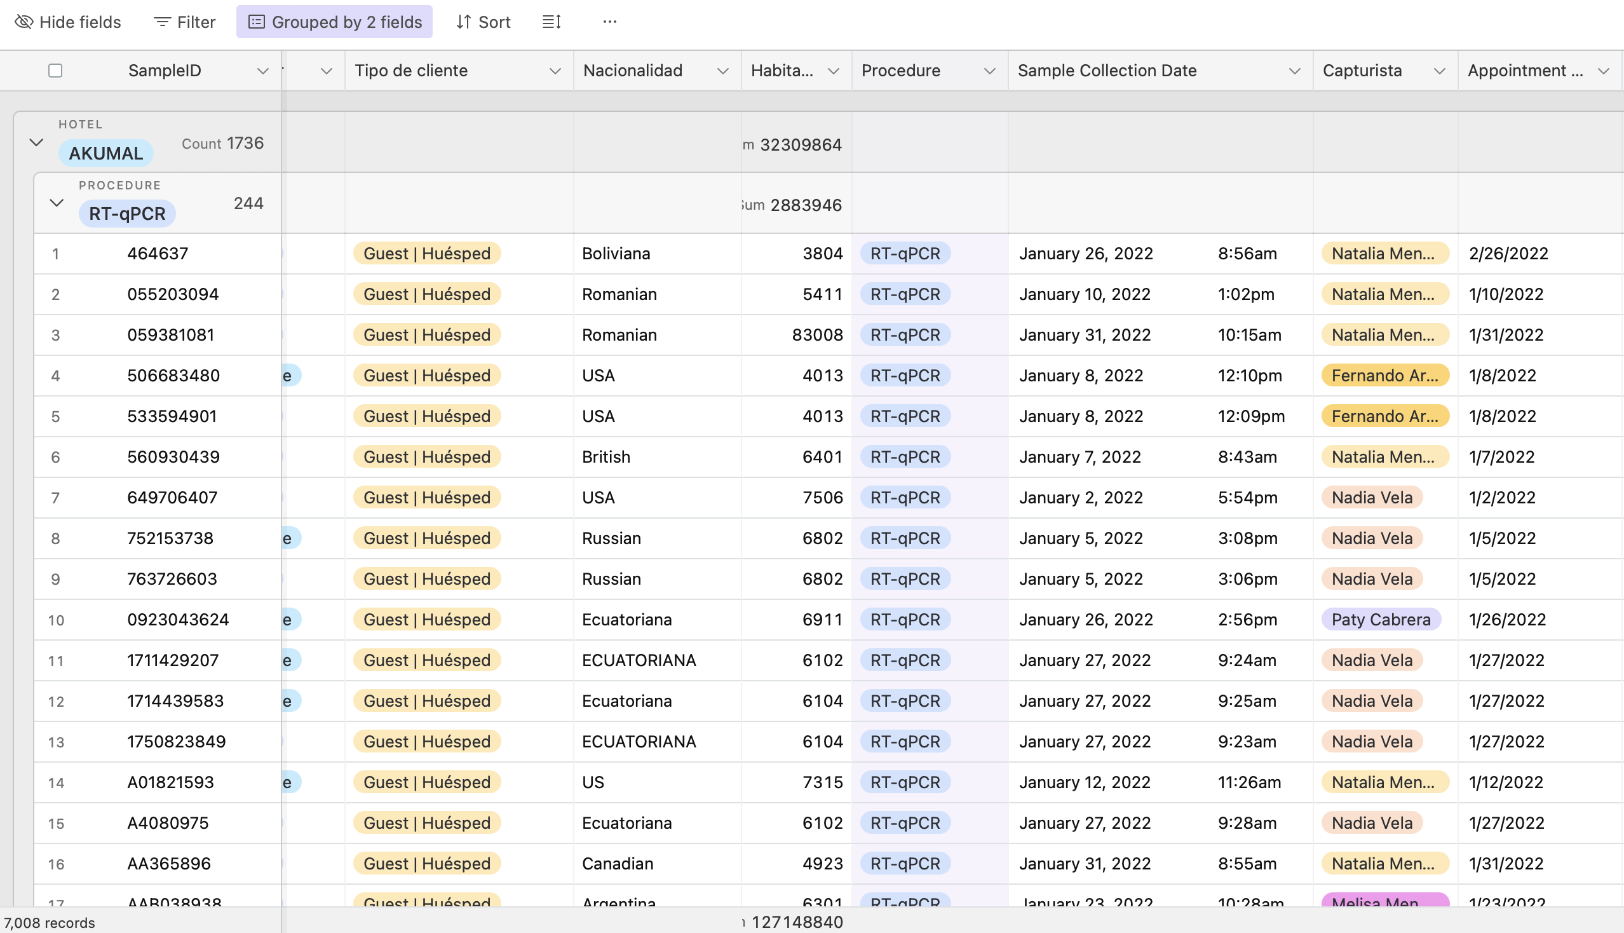
Task: Click appointment date 2/26/2022
Action: [x=1508, y=254]
